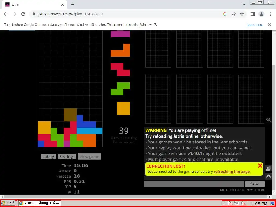Close the Jstris tab
The image size is (276, 207).
click(x=63, y=5)
